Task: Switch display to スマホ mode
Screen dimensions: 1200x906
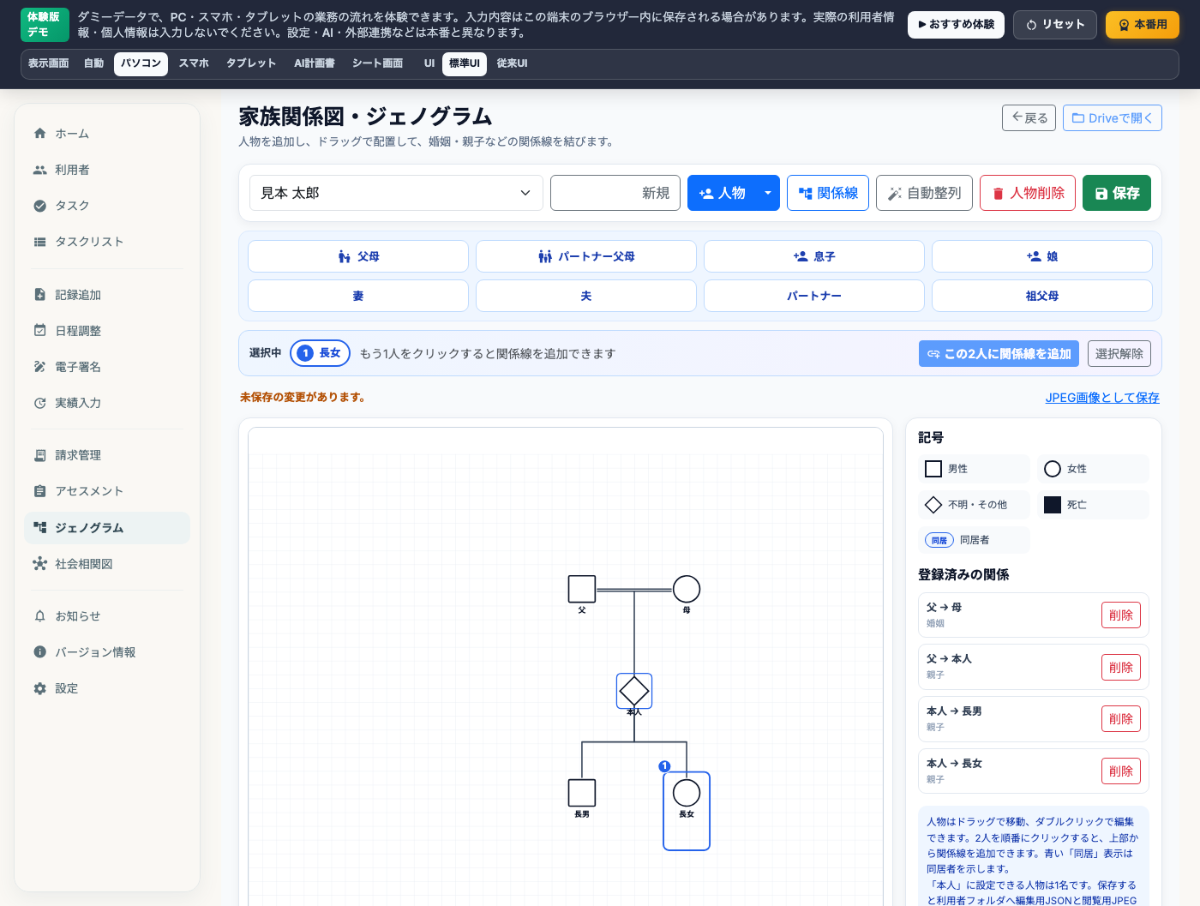Action: [x=194, y=64]
